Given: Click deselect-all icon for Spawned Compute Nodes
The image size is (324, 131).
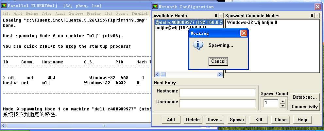Looking at the screenshot, I should [317, 16].
